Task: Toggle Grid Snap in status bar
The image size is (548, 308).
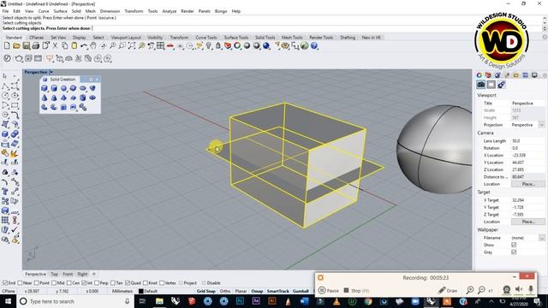Action: 205,291
